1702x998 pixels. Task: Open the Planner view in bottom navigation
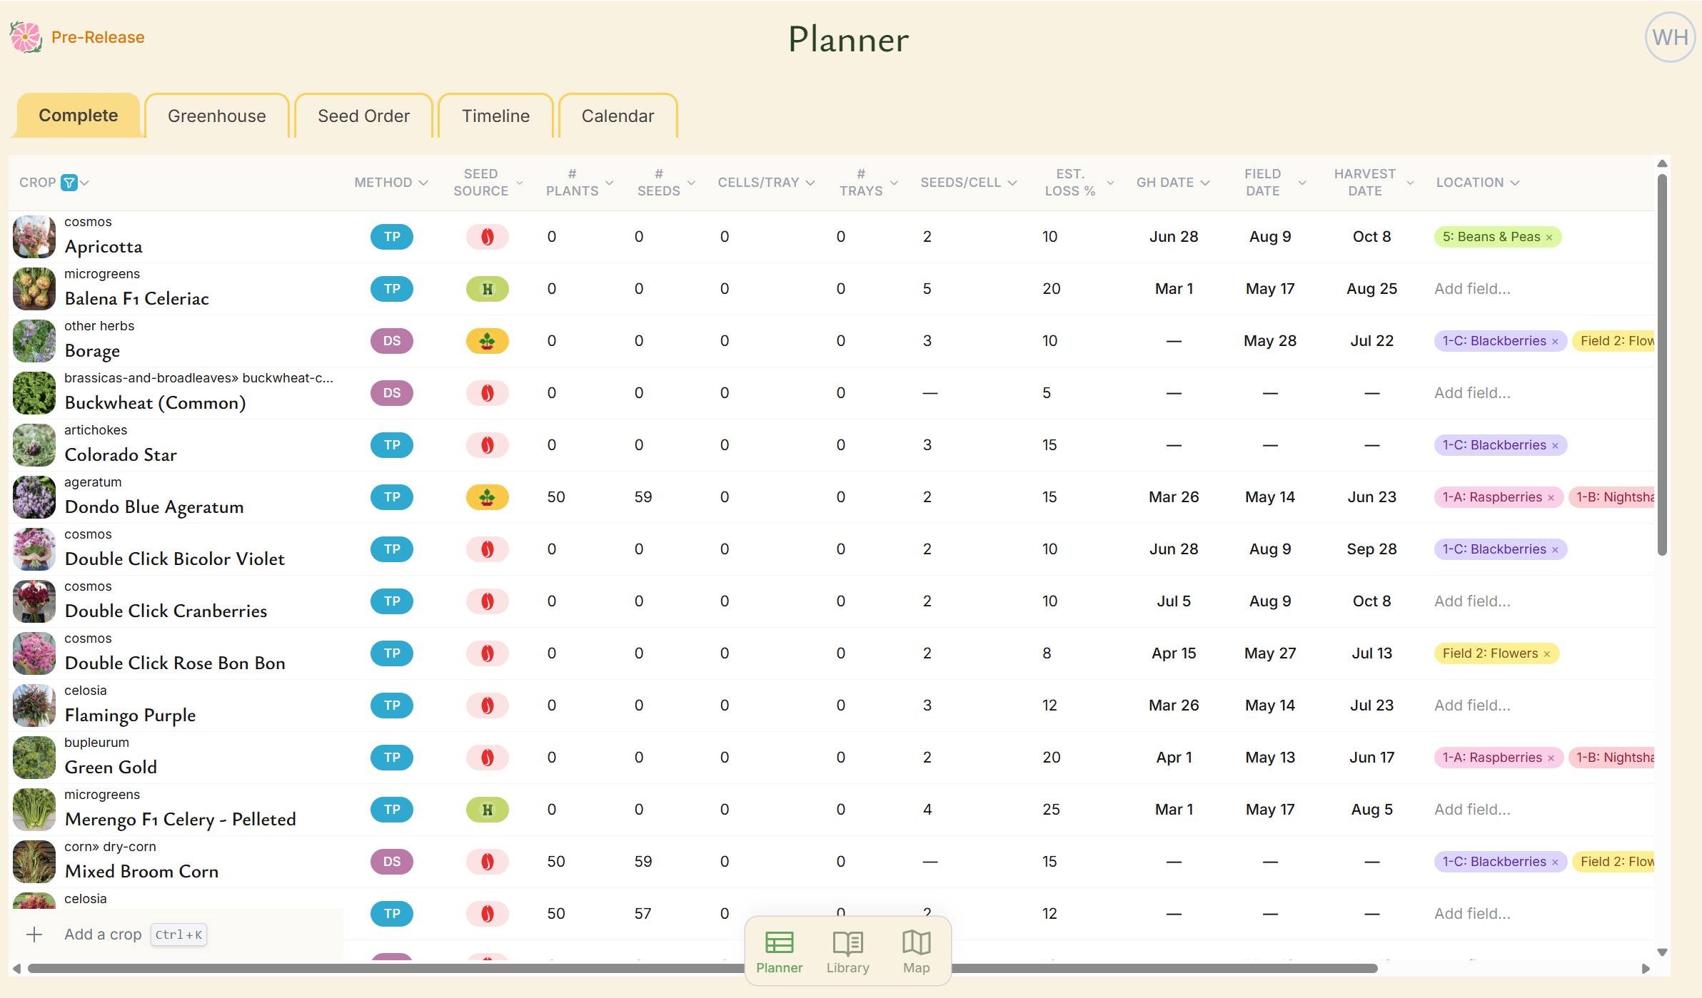(x=779, y=951)
